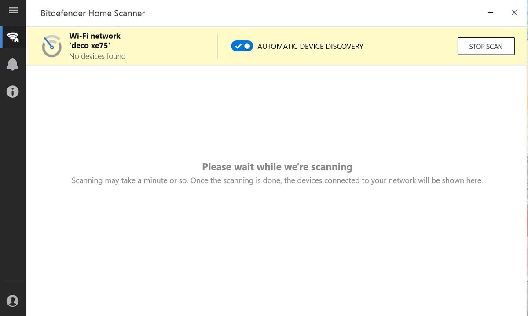This screenshot has height=316, width=528.
Task: Open the information (i) sidebar icon
Action: (13, 92)
